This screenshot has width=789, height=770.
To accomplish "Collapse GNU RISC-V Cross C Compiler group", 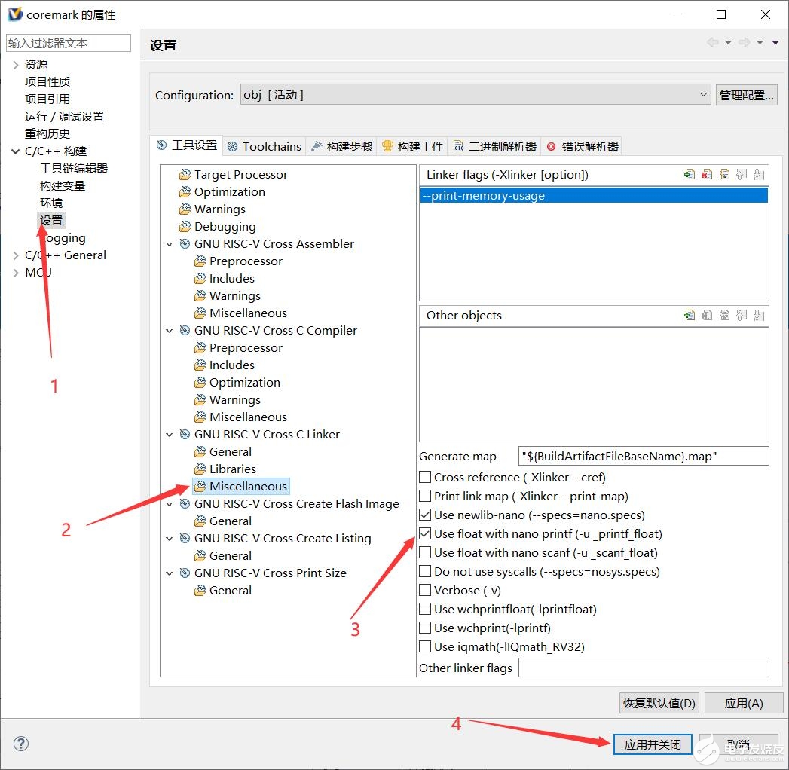I will tap(170, 331).
